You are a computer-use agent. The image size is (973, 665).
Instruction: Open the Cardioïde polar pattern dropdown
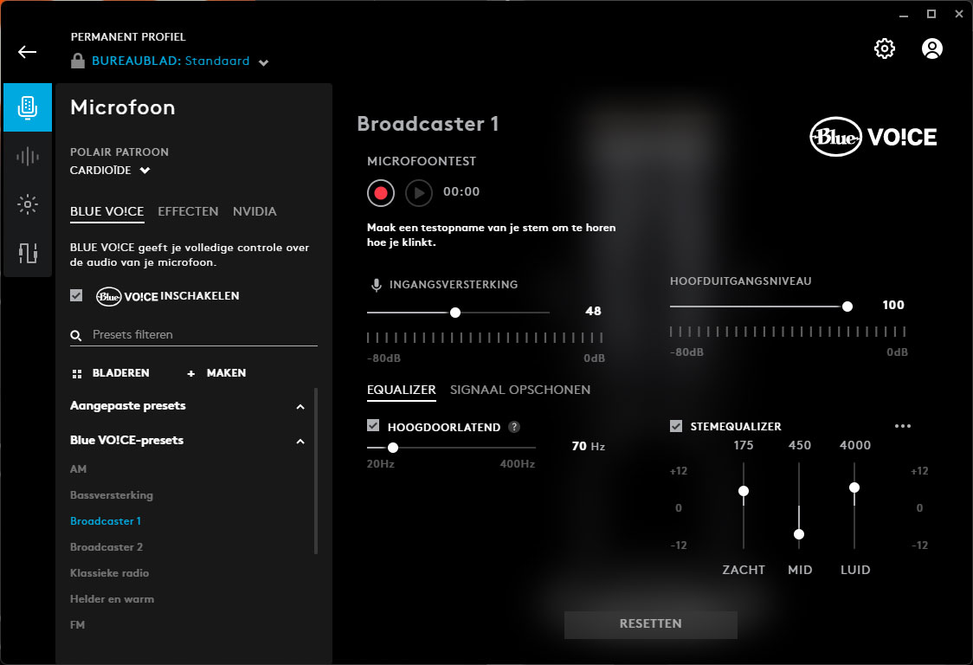coord(110,170)
